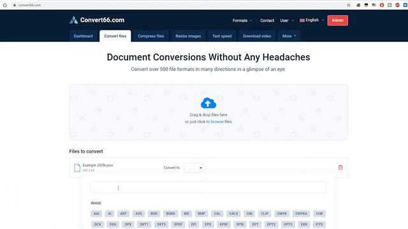The height and width of the screenshot is (229, 408).
Task: Click the blue W extension icon
Action: point(405,5)
